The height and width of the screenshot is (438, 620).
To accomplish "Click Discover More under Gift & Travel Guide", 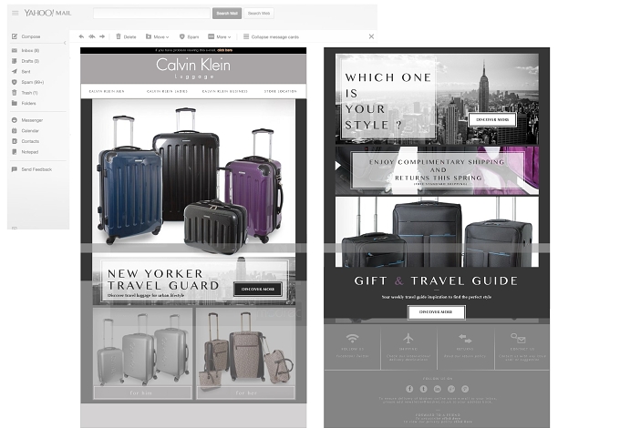I will [436, 312].
